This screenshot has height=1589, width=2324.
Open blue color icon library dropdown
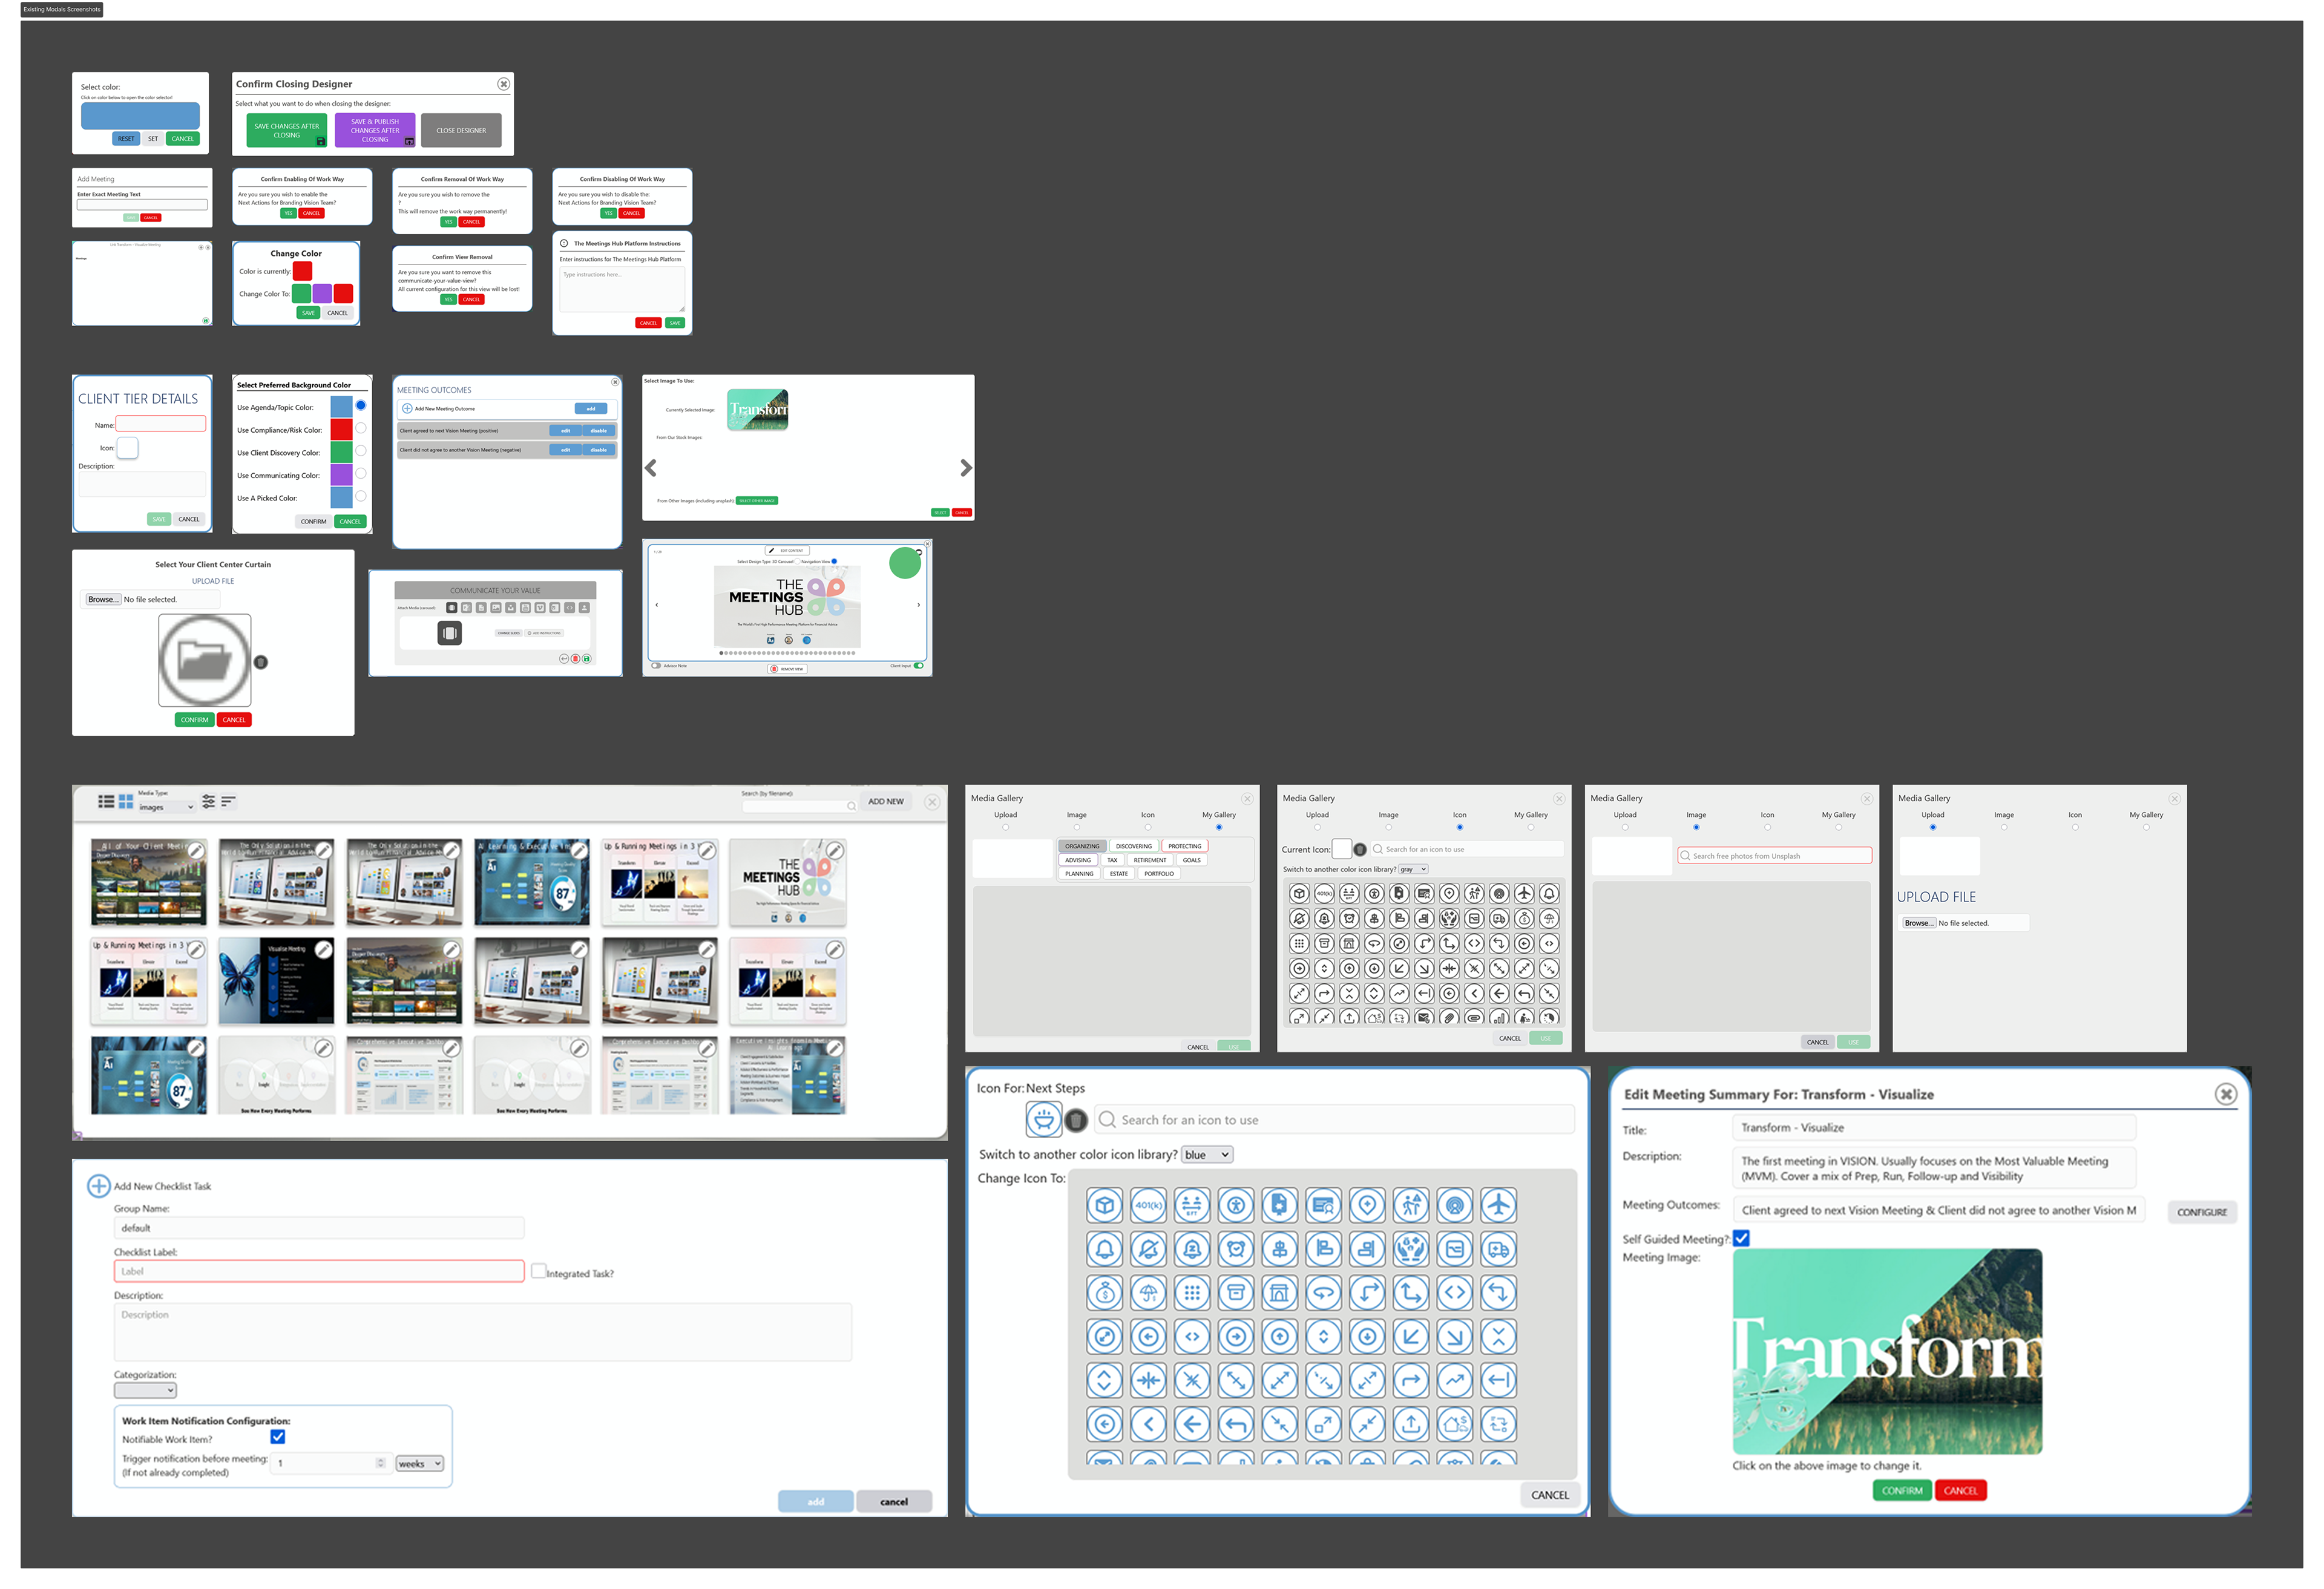(1207, 1154)
